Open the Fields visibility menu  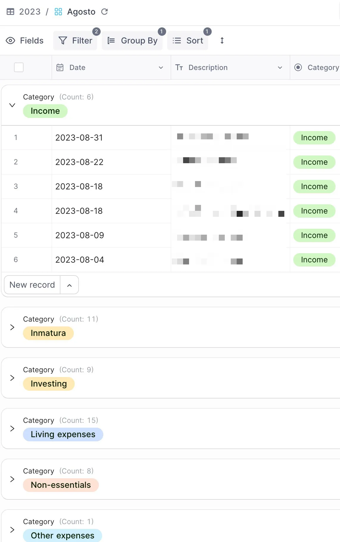(25, 41)
